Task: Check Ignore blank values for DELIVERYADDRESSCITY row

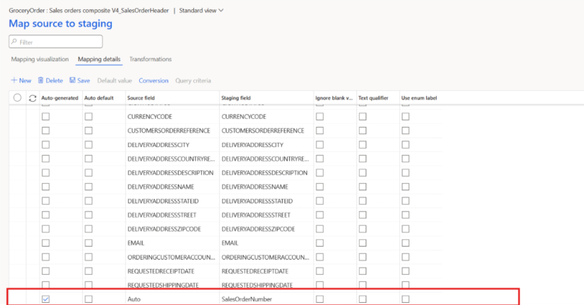Action: [319, 144]
